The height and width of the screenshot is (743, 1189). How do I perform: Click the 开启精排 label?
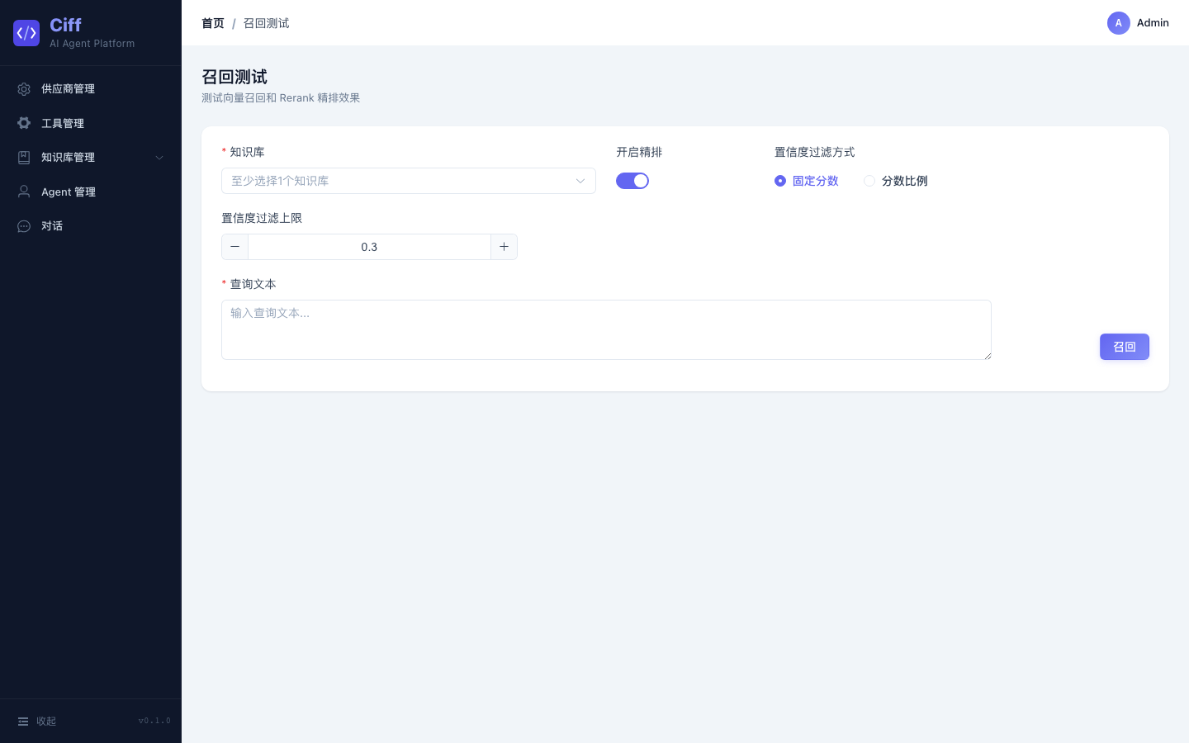tap(639, 152)
